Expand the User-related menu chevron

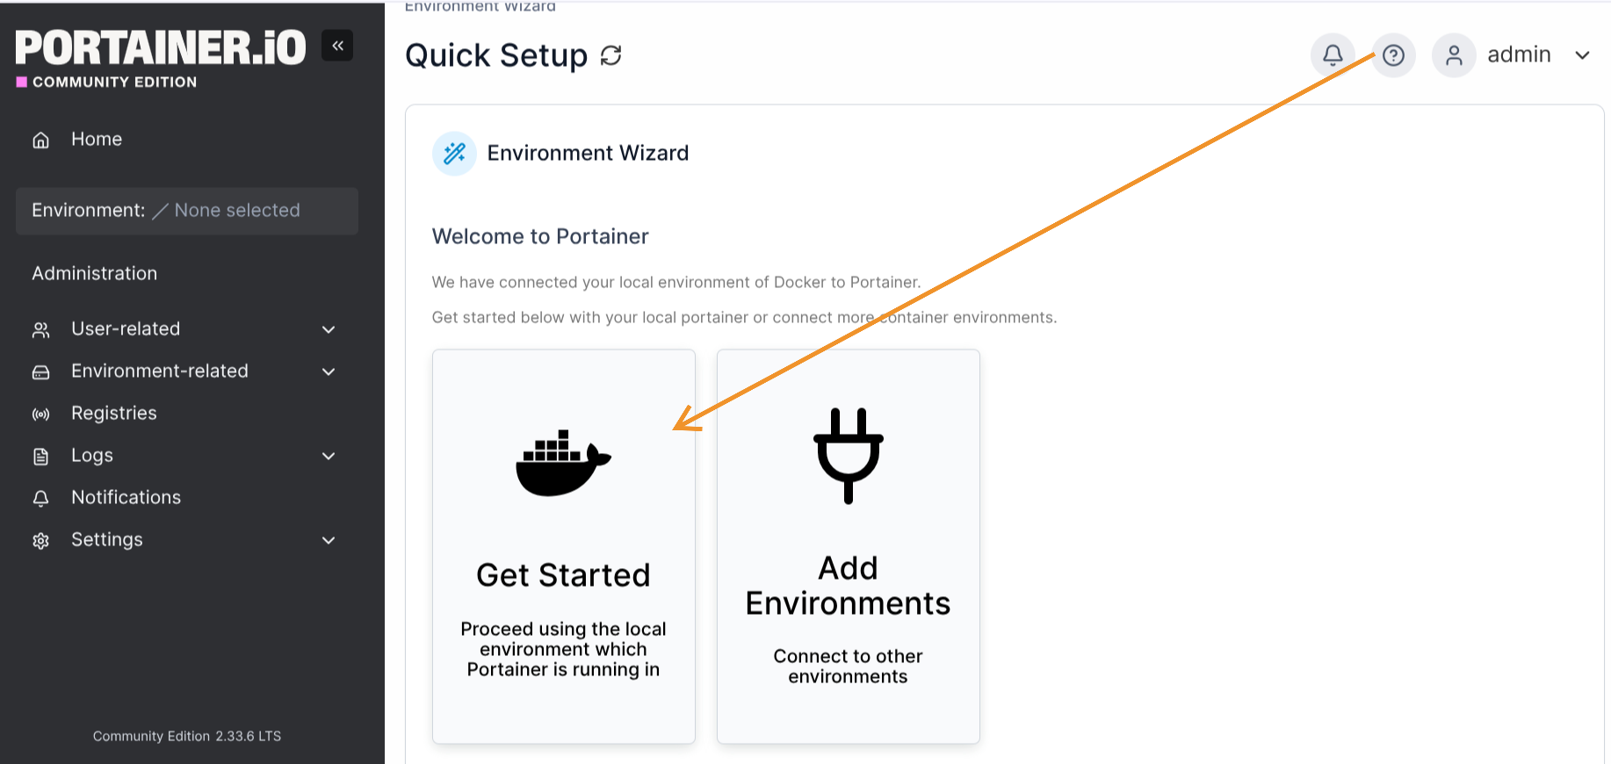[x=329, y=329]
